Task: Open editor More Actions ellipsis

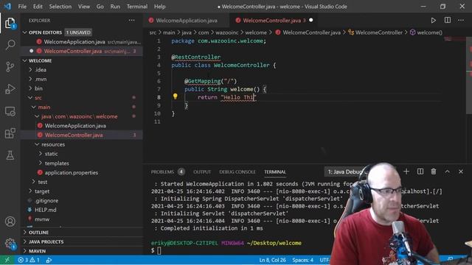Action: click(x=461, y=20)
